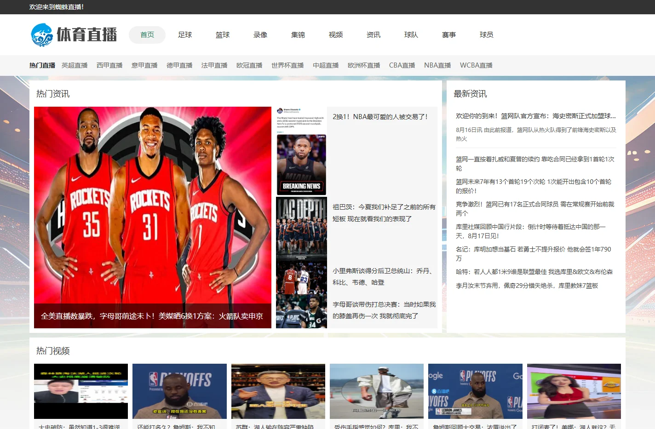Screen dimensions: 655x429
Task: Open 字母哥谈带伤打总决赛 article
Action: 384,310
